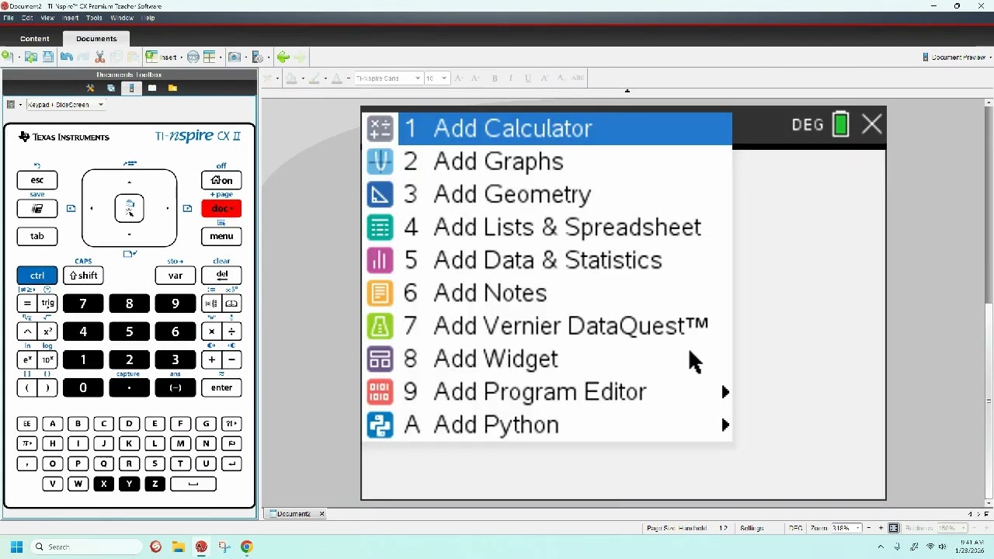Click the Save document toolbar icon
The height and width of the screenshot is (559, 994).
pos(48,57)
